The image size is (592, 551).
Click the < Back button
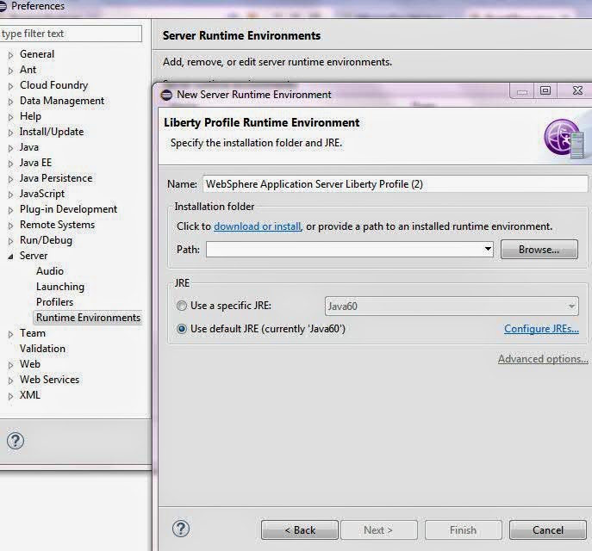coord(300,529)
